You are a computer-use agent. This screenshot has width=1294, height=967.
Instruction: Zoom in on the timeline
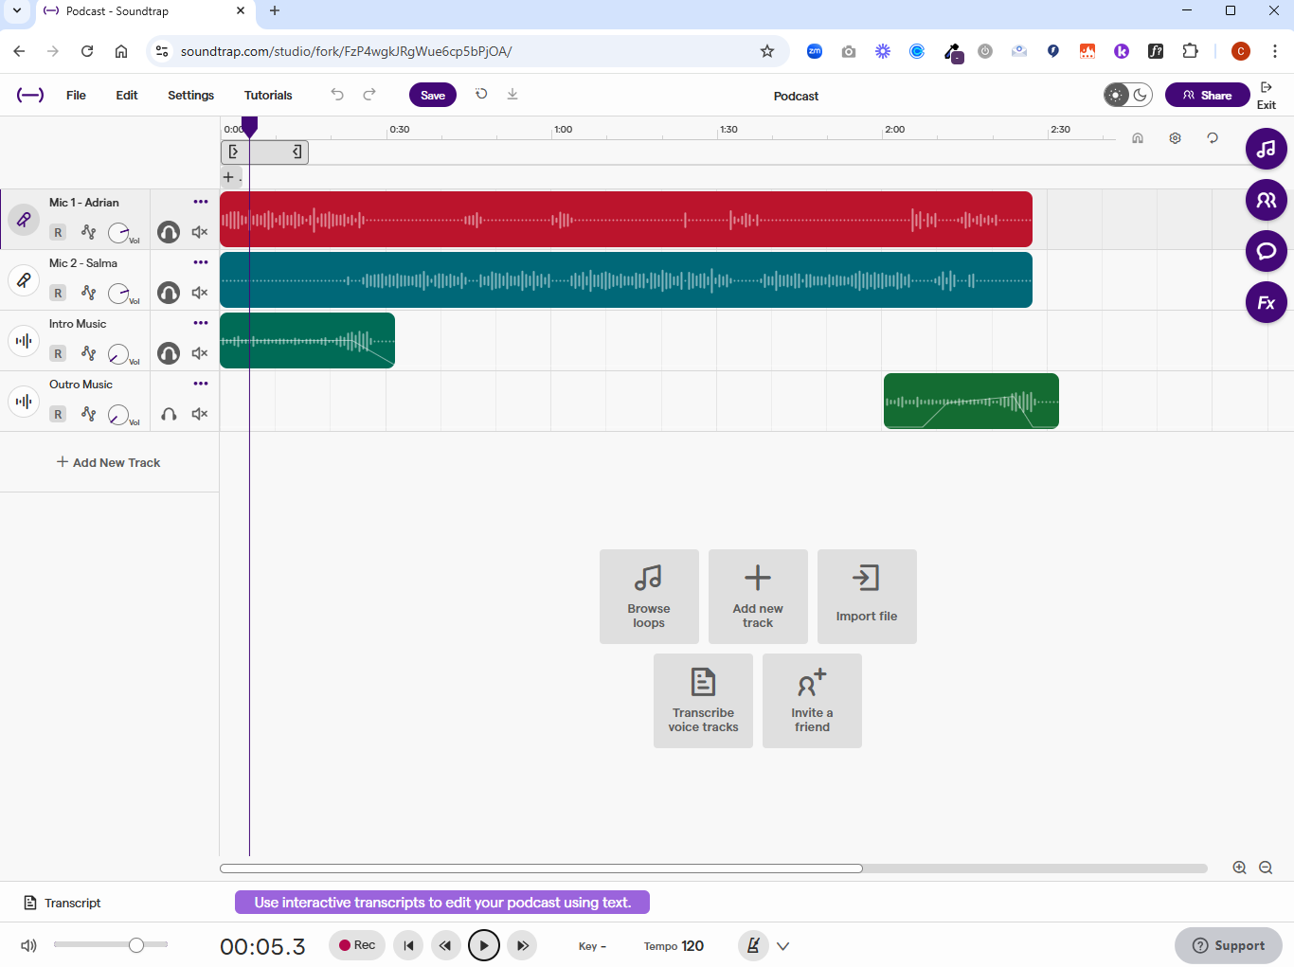(x=1239, y=868)
